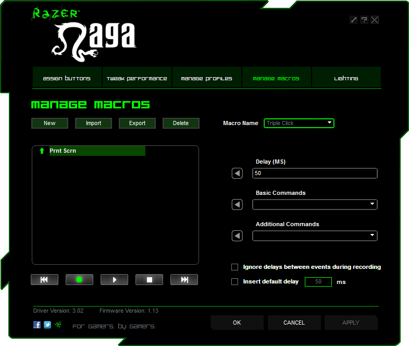Open the Macro Name dropdown
The image size is (409, 346).
point(299,123)
